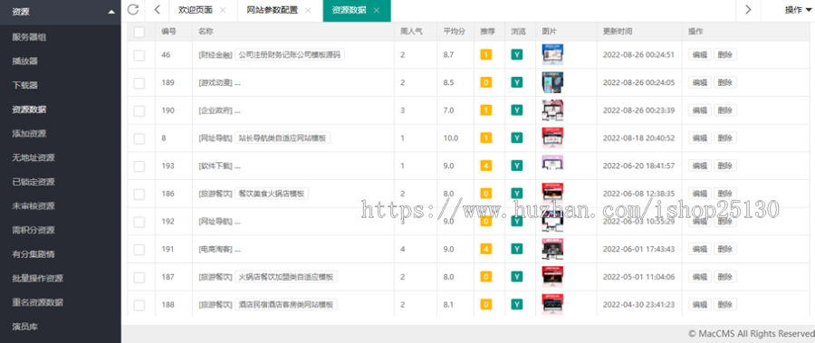815x343 pixels.
Task: Select the 资源数据 tab
Action: pos(349,10)
